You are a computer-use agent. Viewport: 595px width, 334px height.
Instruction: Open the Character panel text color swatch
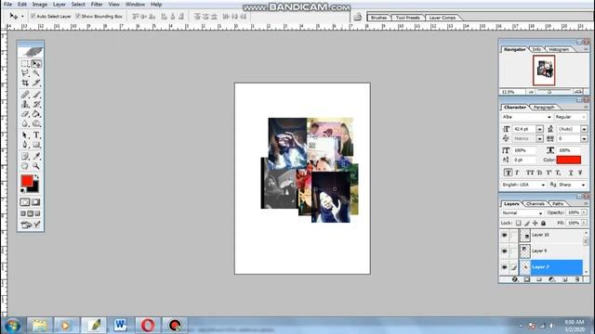pos(568,160)
